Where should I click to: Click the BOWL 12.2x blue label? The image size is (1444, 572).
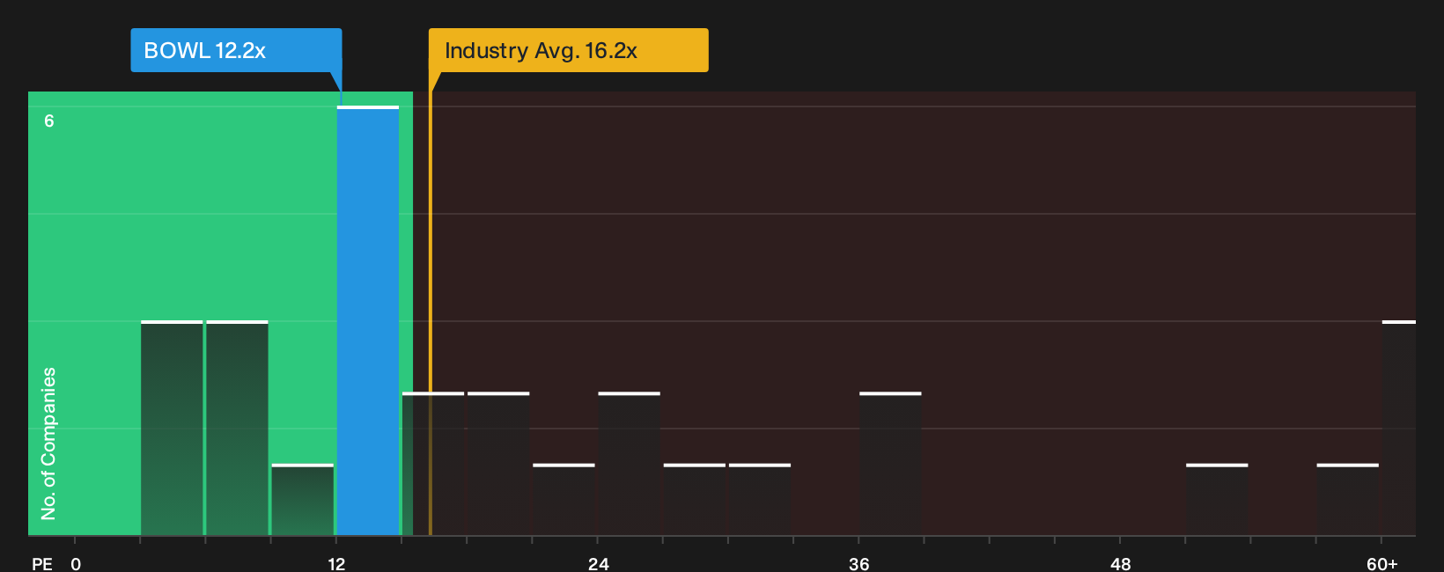(x=236, y=50)
